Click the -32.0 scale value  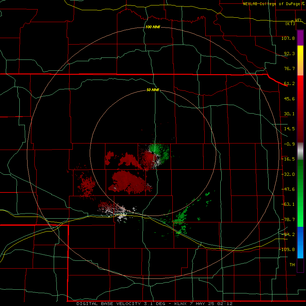[288, 174]
